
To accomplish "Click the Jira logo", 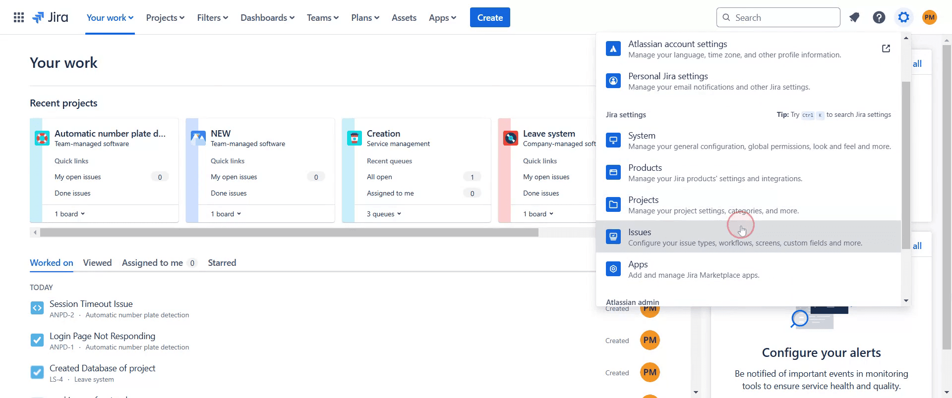I will (x=50, y=18).
